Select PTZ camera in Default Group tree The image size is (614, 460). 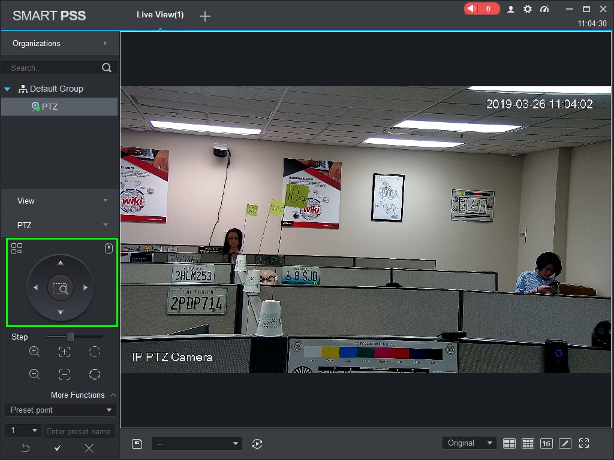(50, 107)
